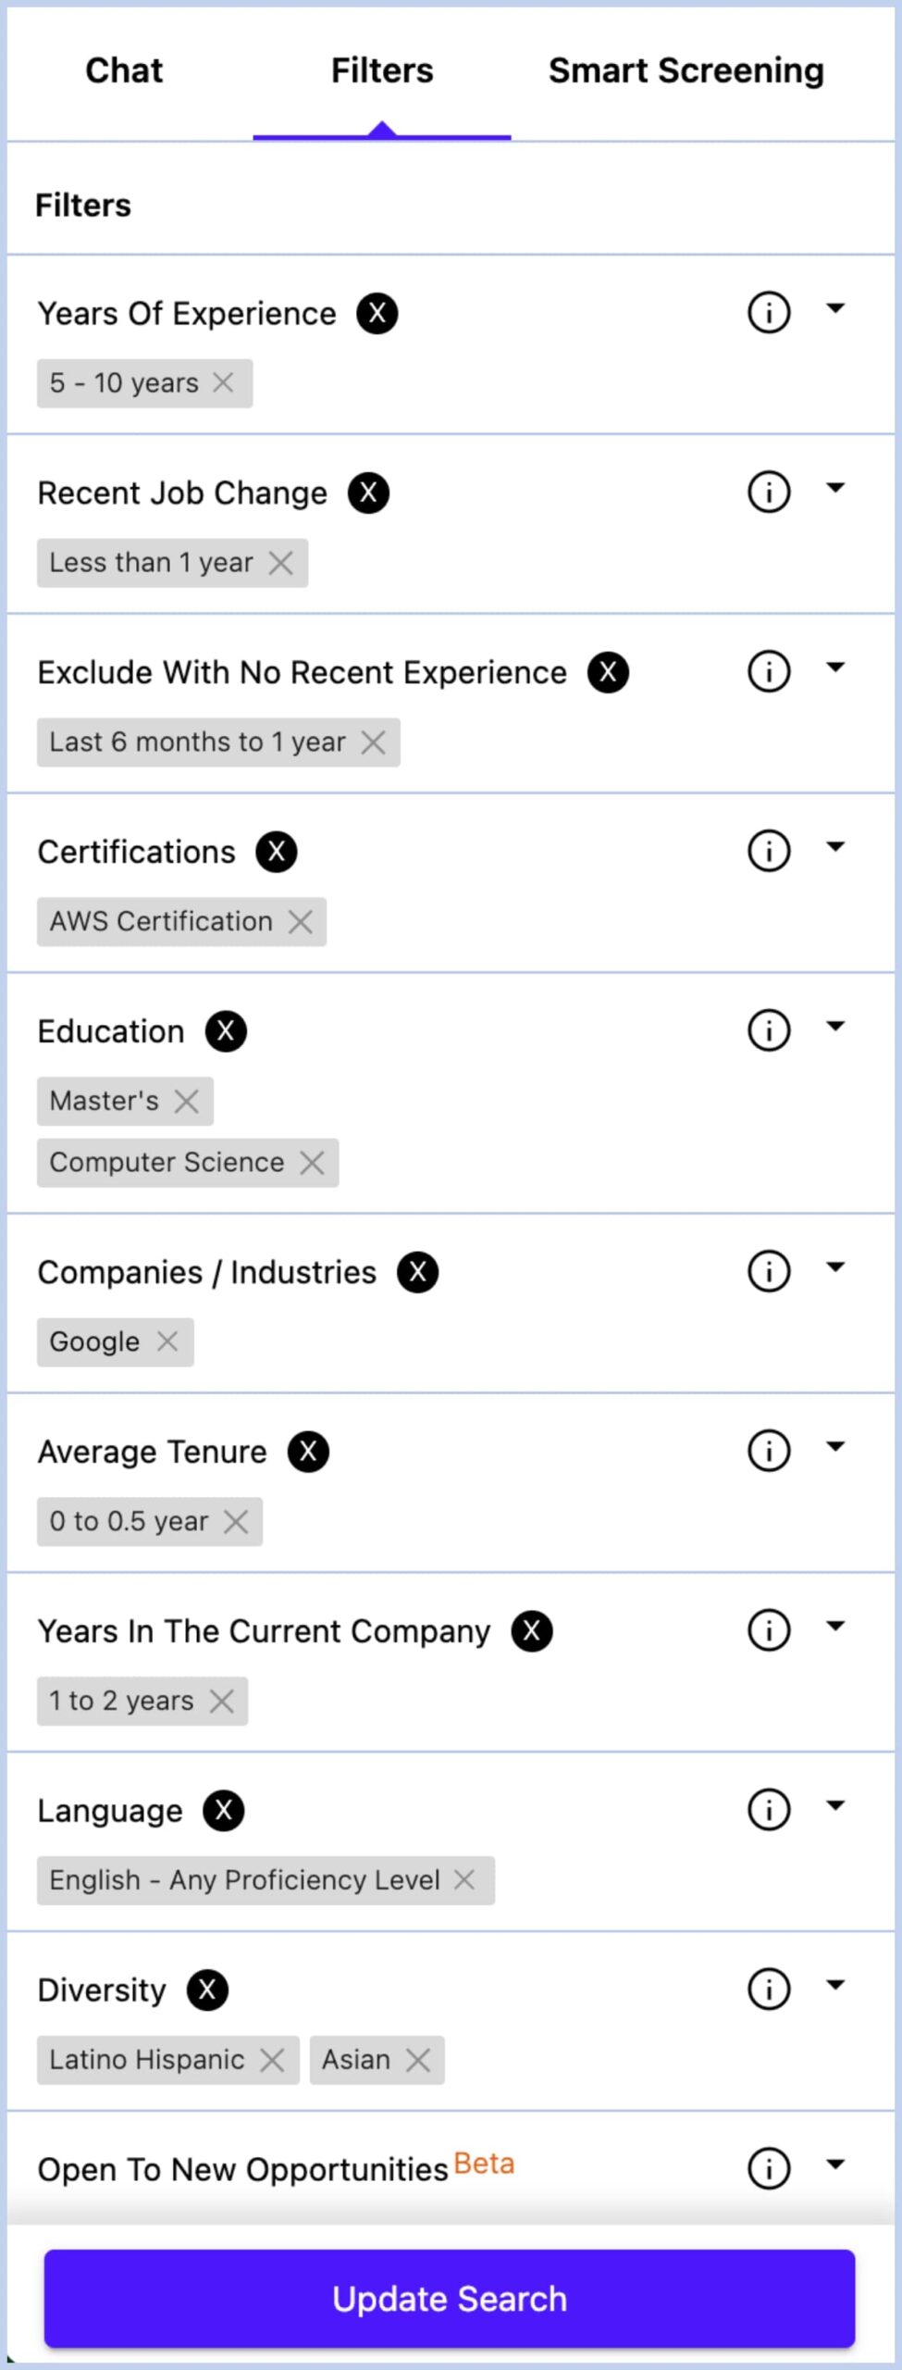
Task: Expand the Years Of Experience dropdown
Action: [x=835, y=309]
